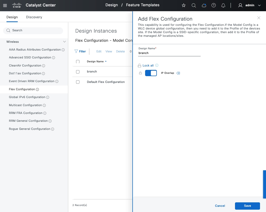Screen dimensions: 266x212
Task: Open the hamburger navigation menu
Action: (x=5, y=5)
